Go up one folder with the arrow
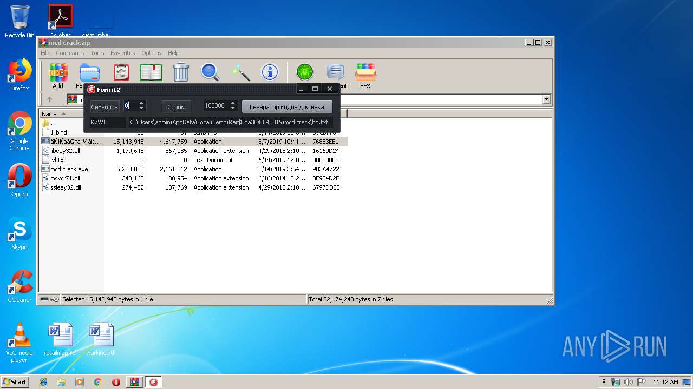The height and width of the screenshot is (389, 693). (50, 99)
